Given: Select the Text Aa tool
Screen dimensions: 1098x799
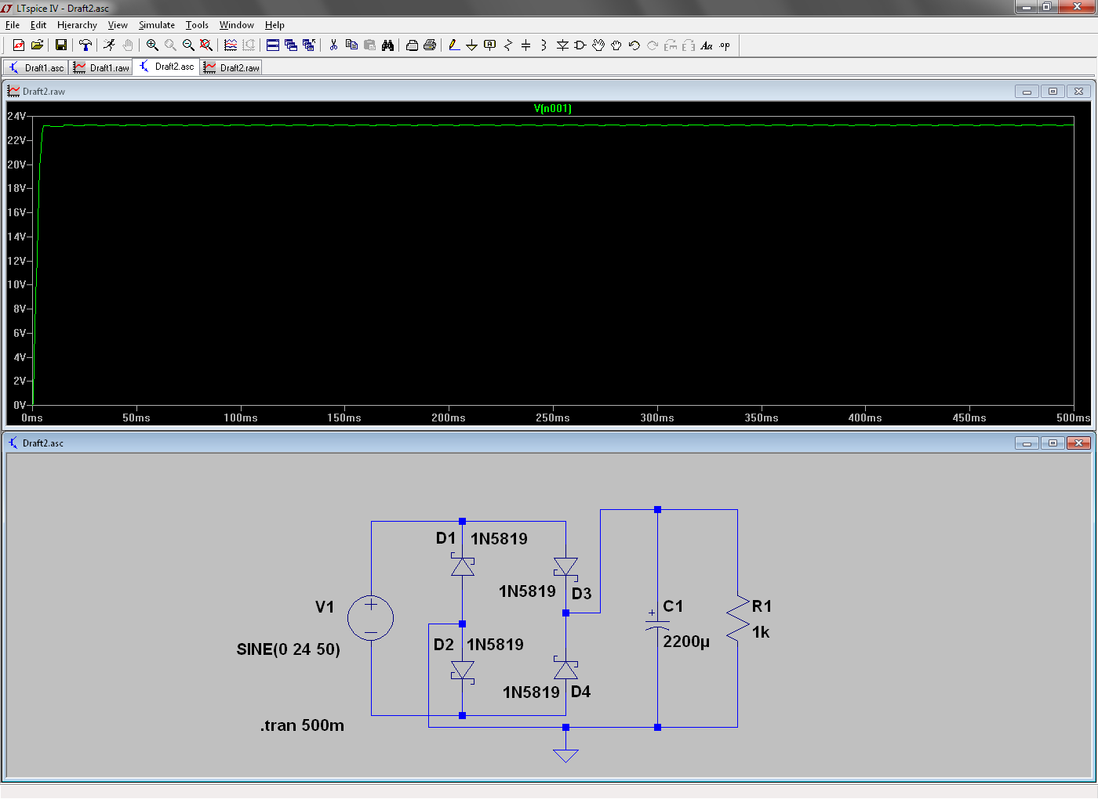Looking at the screenshot, I should (707, 45).
